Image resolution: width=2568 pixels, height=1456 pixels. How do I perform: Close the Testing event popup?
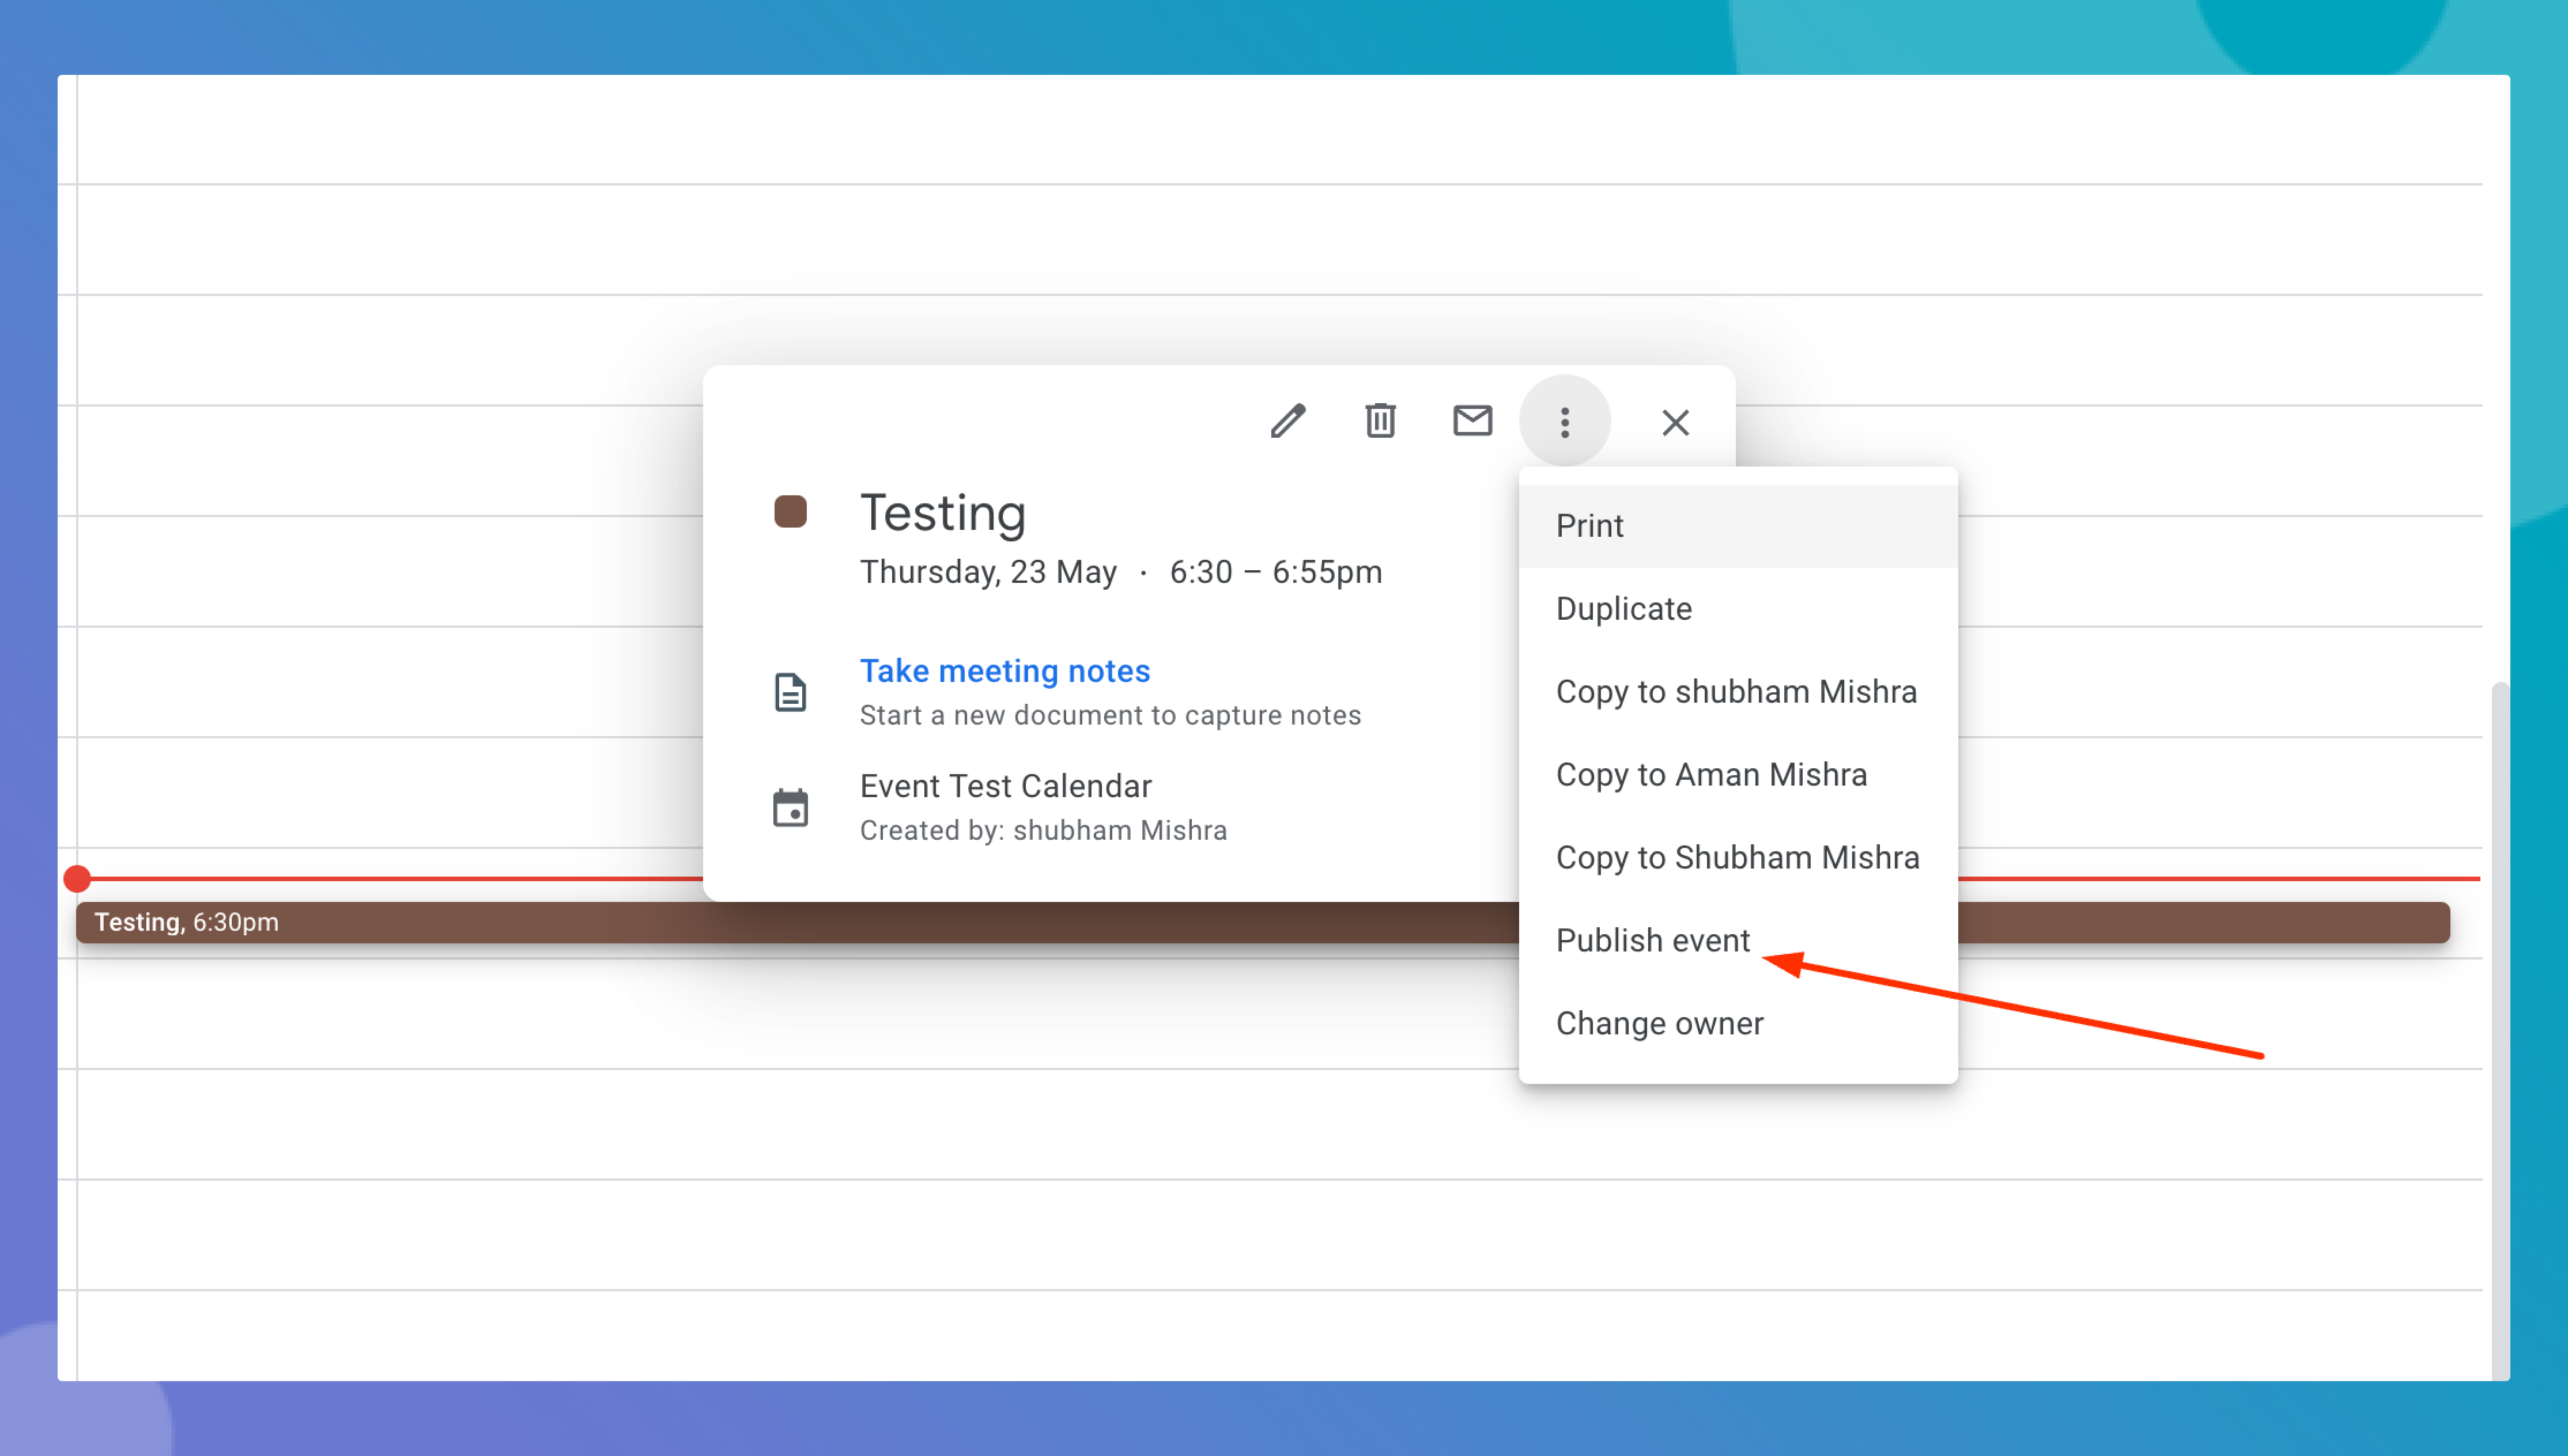(x=1676, y=422)
